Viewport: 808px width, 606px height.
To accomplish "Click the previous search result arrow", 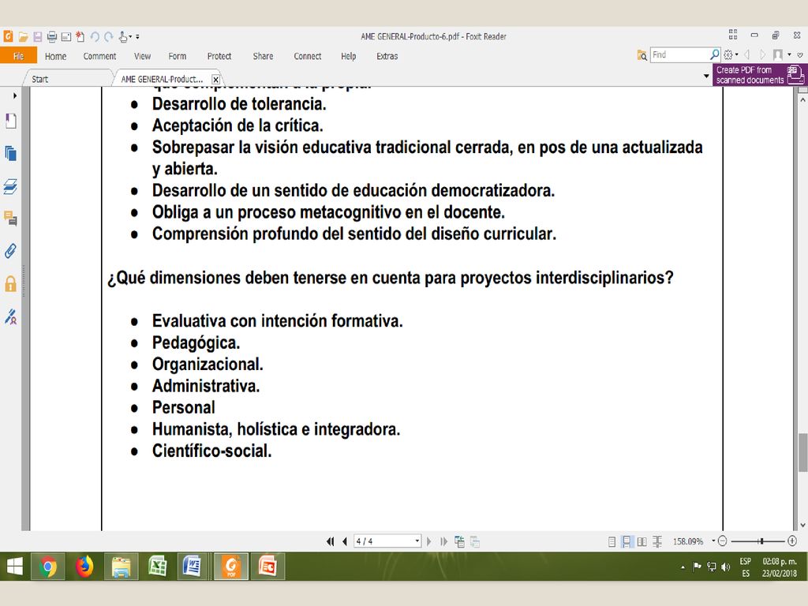I will 748,54.
